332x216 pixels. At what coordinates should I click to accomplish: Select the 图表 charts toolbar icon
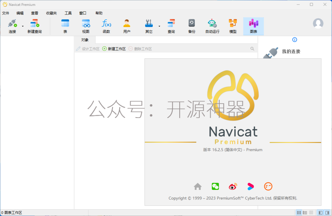(x=253, y=26)
